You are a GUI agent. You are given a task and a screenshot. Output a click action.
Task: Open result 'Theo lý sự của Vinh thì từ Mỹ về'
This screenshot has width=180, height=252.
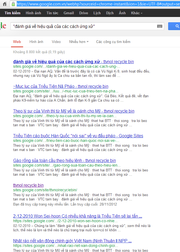tap(74, 111)
